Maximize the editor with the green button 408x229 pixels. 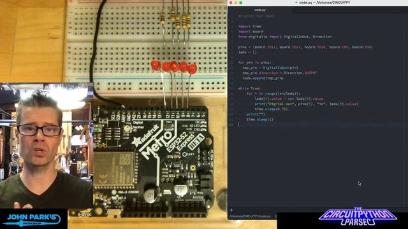pyautogui.click(x=241, y=3)
